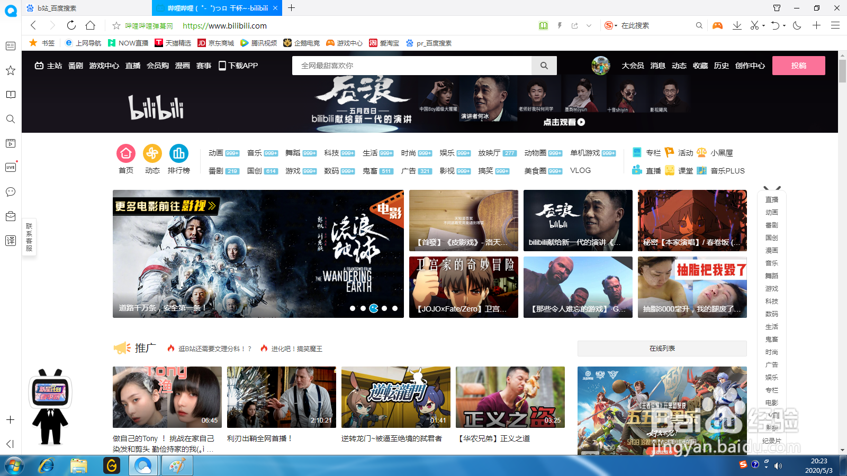Open the blue 排行榜 ranking icon
The height and width of the screenshot is (476, 847).
coord(179,153)
